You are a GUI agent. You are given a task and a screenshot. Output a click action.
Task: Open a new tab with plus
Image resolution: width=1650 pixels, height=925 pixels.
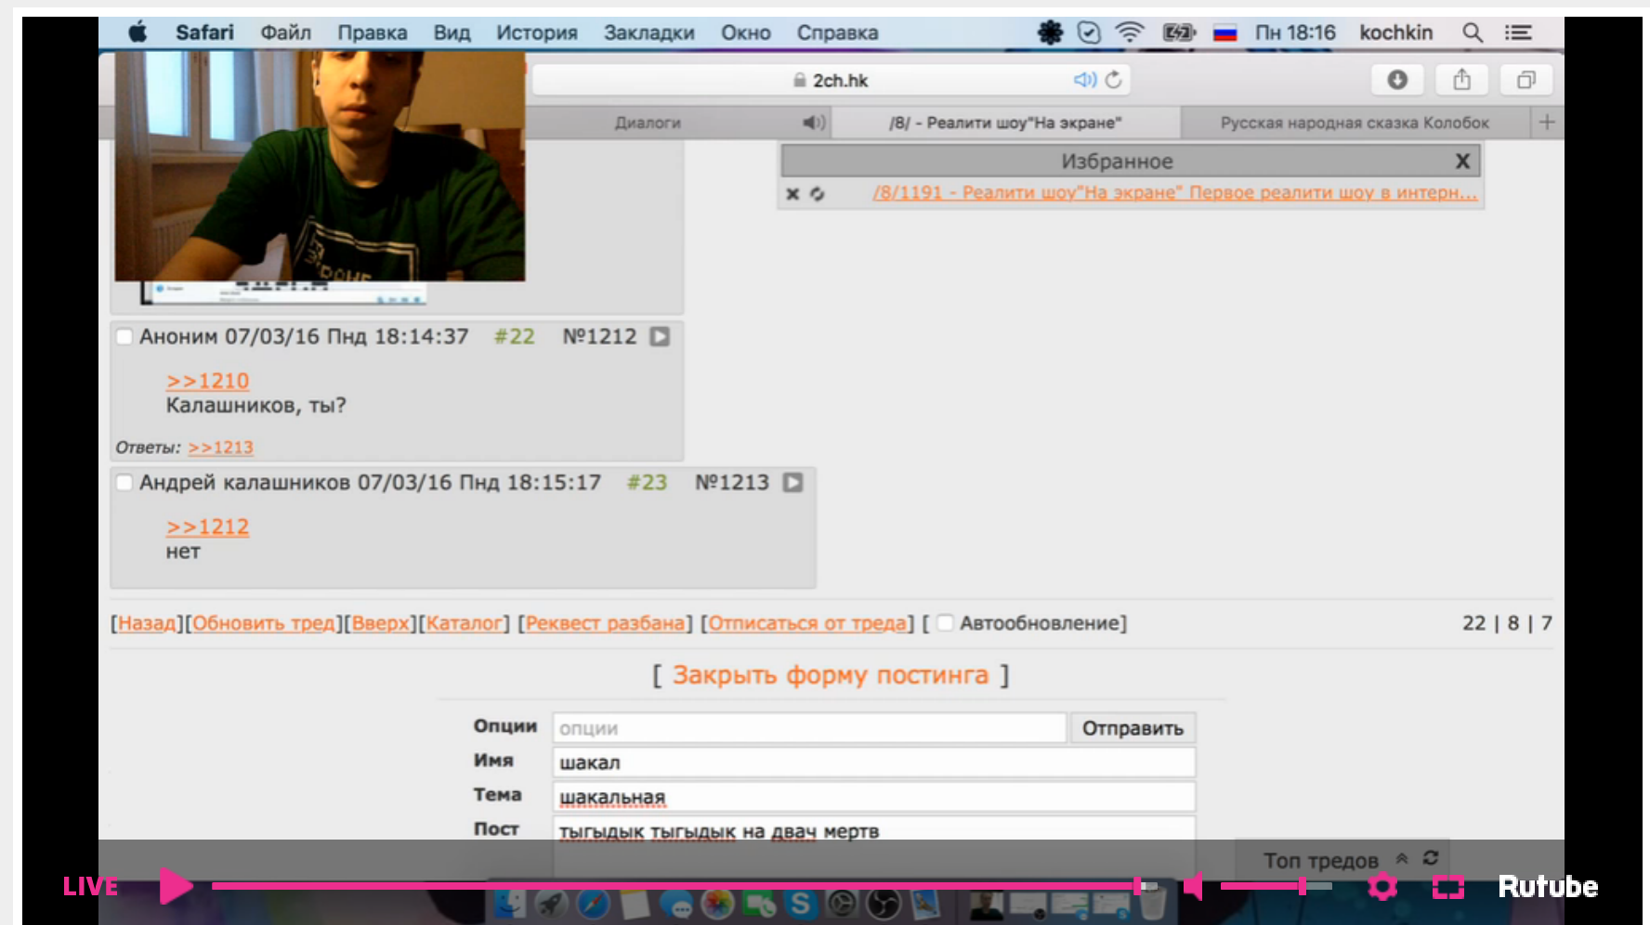coord(1547,123)
